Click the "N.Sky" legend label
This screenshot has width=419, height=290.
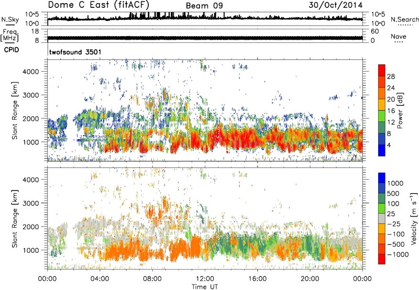click(x=10, y=19)
